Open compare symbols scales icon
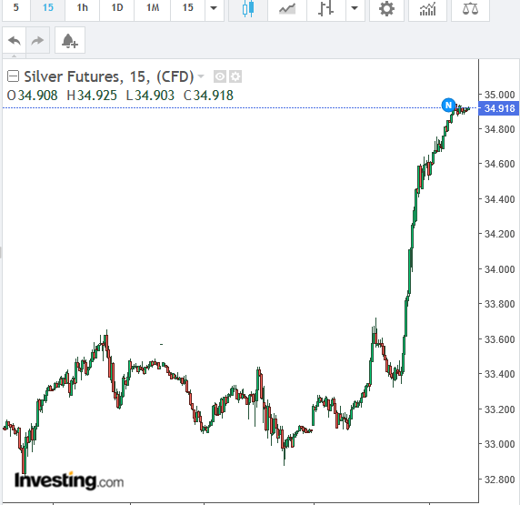This screenshot has width=520, height=505. pos(470,8)
